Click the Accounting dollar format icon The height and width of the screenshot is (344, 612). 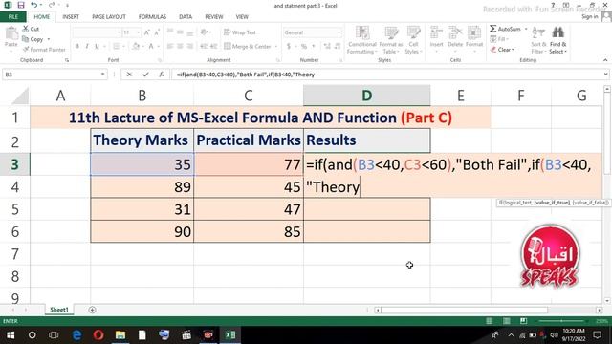tap(289, 47)
